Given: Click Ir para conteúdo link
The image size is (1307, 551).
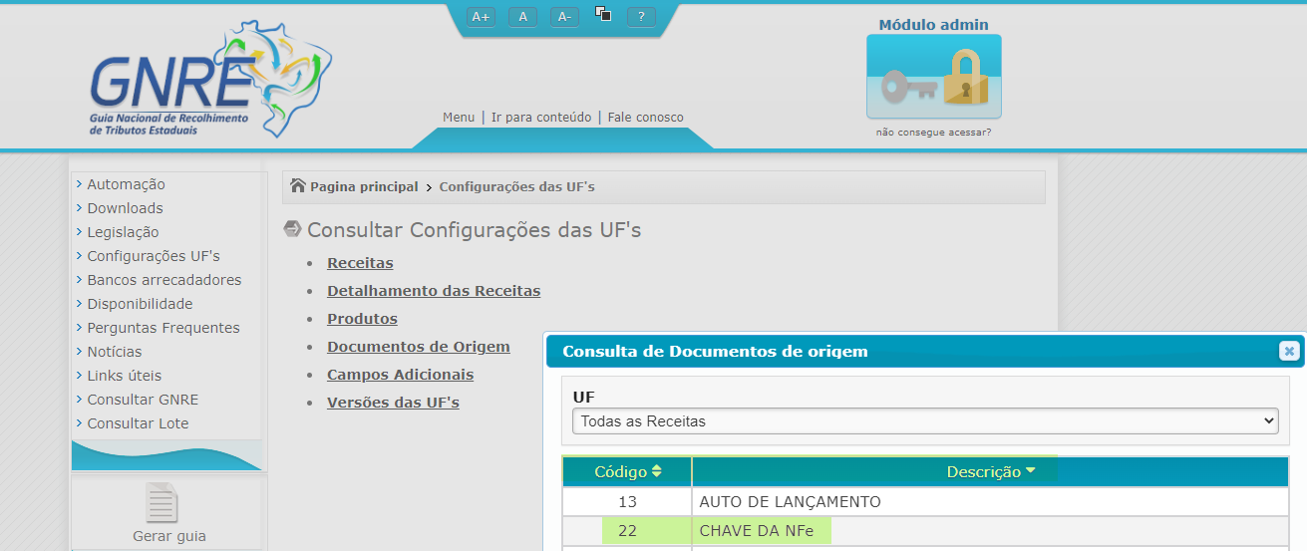Looking at the screenshot, I should 541,118.
